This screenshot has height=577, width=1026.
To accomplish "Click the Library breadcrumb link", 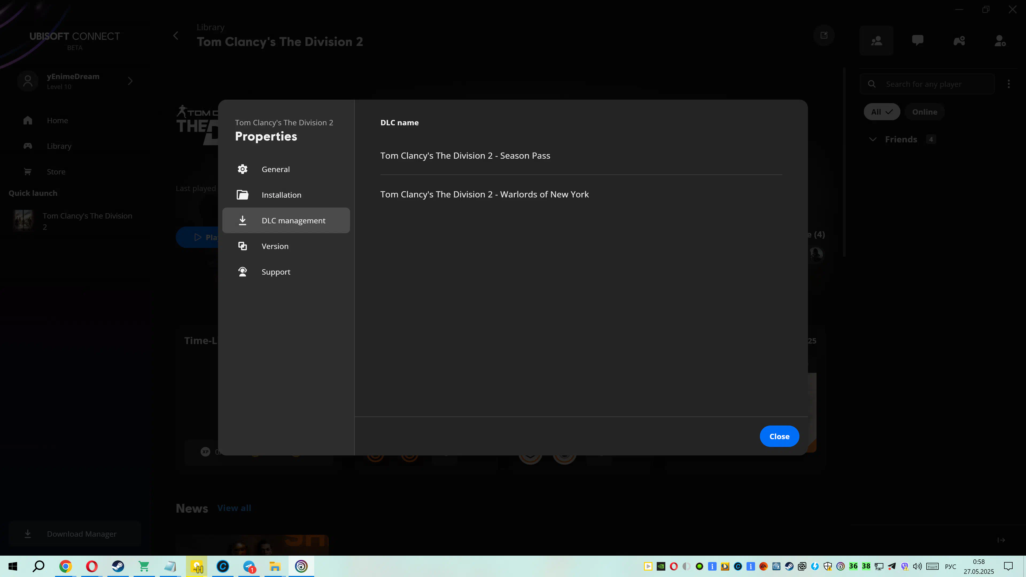I will [x=210, y=27].
